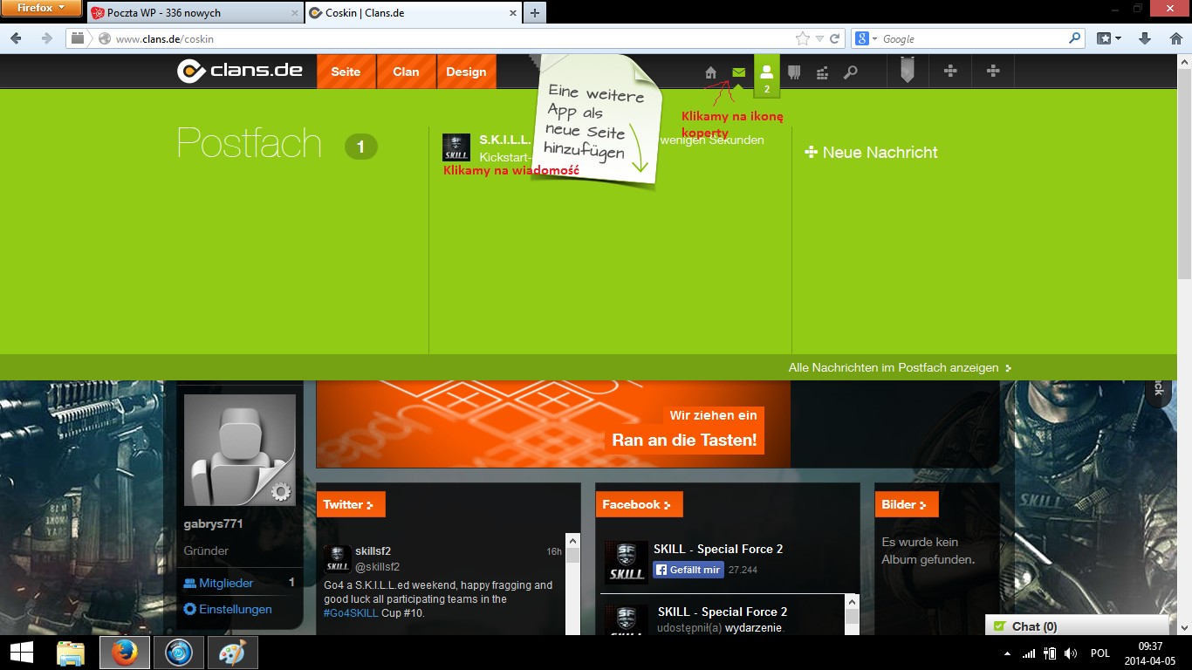
Task: Open a new tab with plus button
Action: pos(535,12)
